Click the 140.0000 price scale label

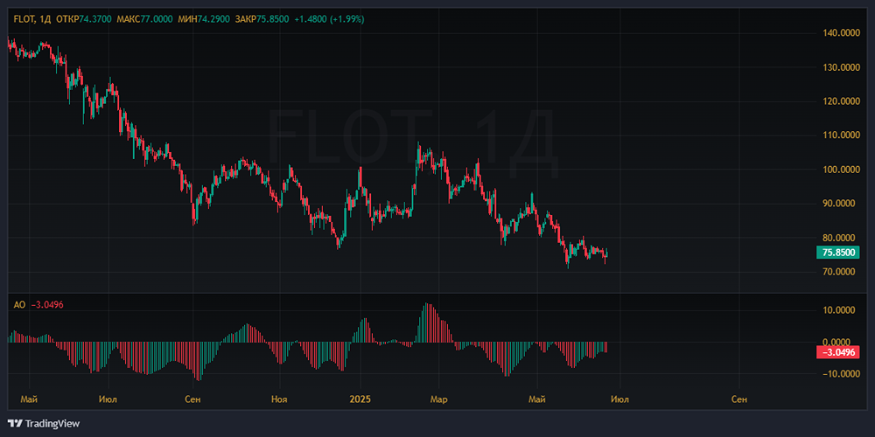[x=838, y=33]
